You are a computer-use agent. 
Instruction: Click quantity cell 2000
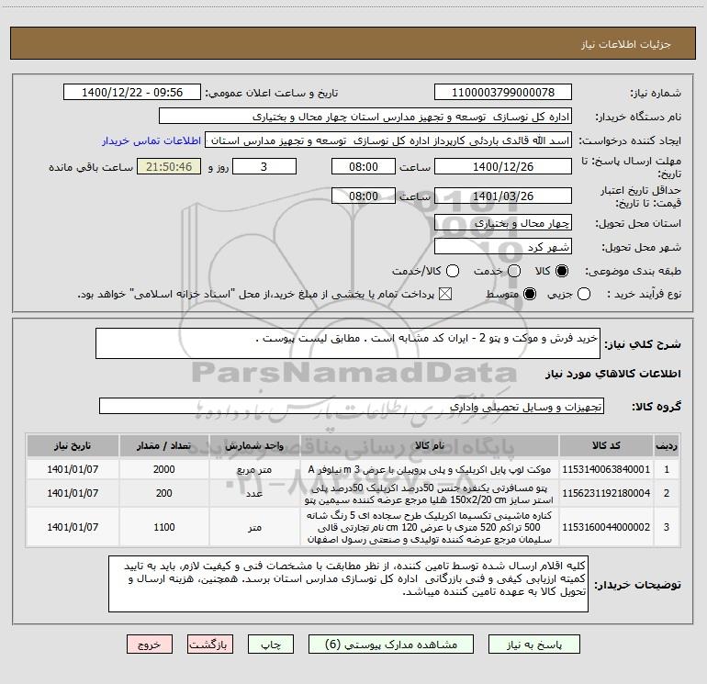[x=164, y=469]
